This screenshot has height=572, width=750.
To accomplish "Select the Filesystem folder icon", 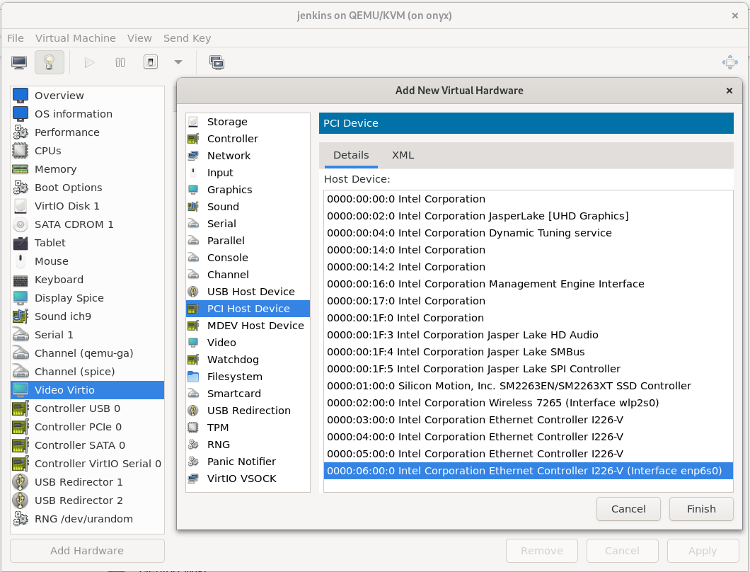I will point(193,377).
